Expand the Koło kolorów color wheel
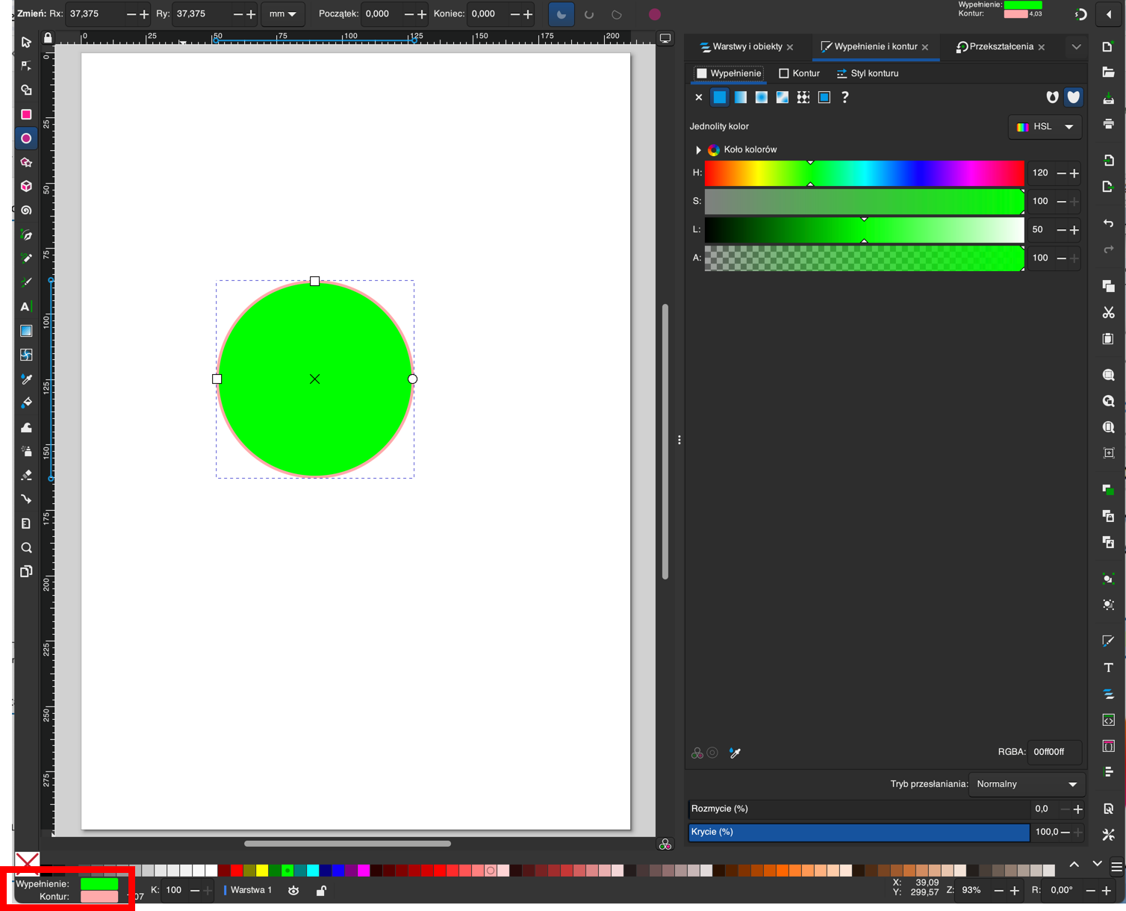 point(698,150)
